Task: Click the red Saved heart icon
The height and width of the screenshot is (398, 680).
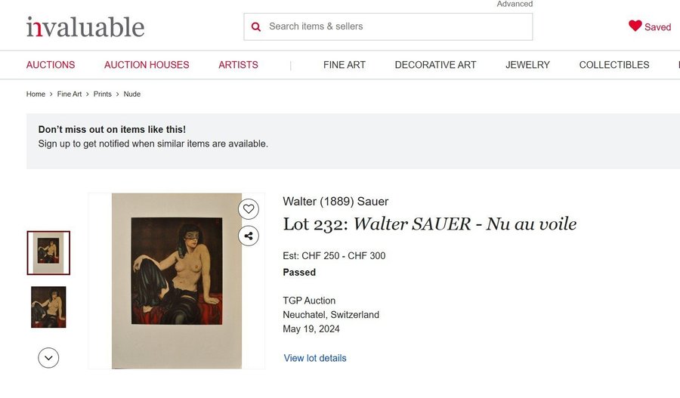Action: pos(635,26)
